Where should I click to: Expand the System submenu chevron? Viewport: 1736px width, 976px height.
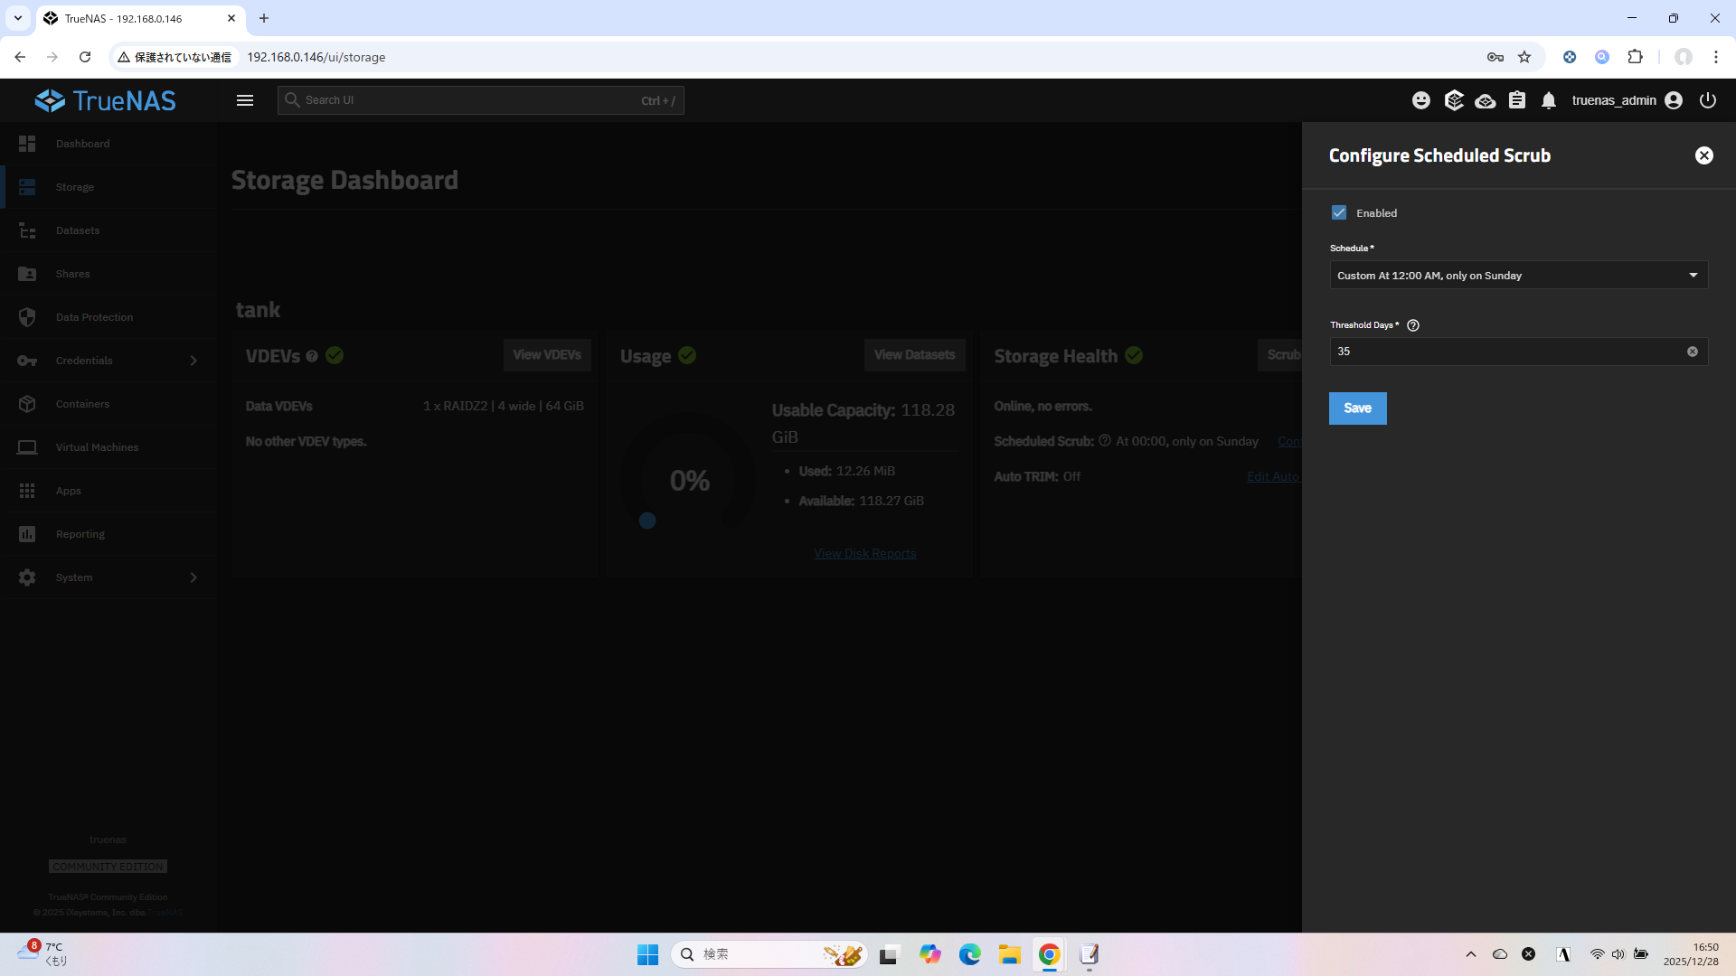[193, 577]
